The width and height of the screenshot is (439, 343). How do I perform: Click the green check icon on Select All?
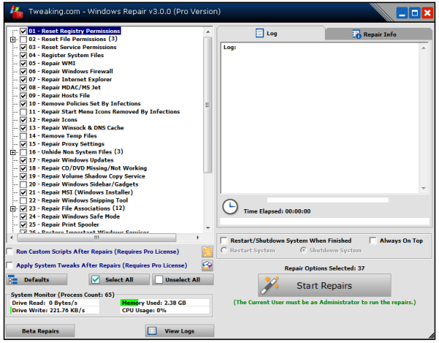coord(95,279)
